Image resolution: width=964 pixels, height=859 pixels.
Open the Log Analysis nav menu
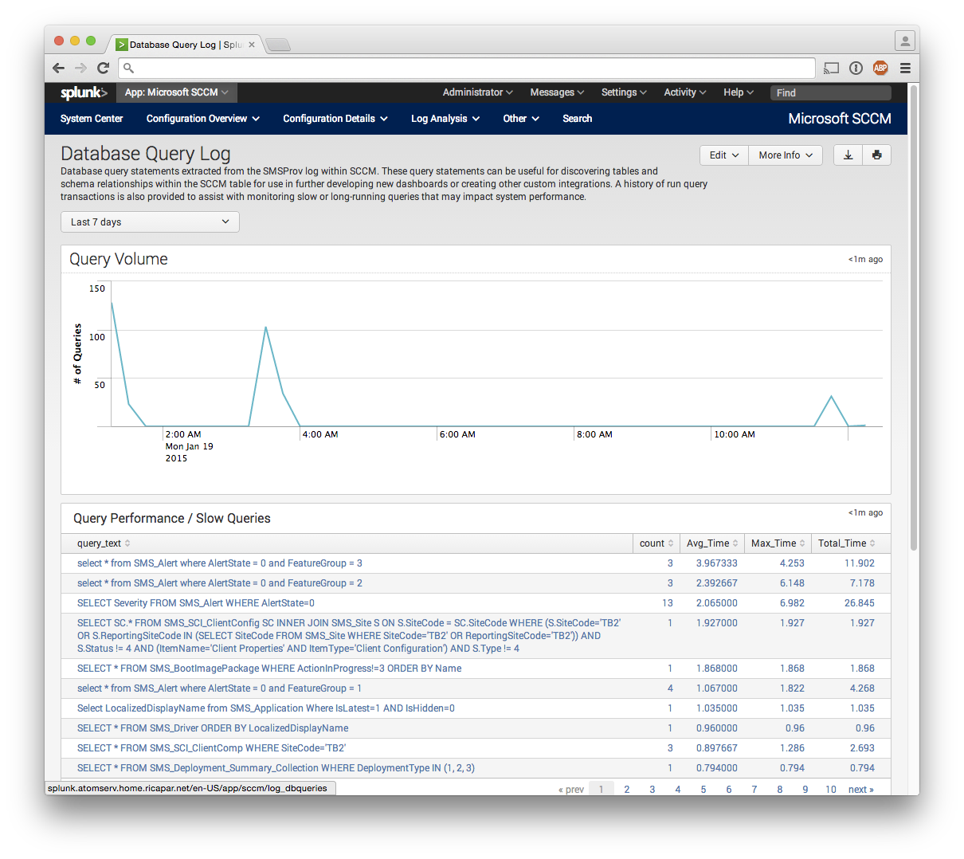tap(445, 119)
